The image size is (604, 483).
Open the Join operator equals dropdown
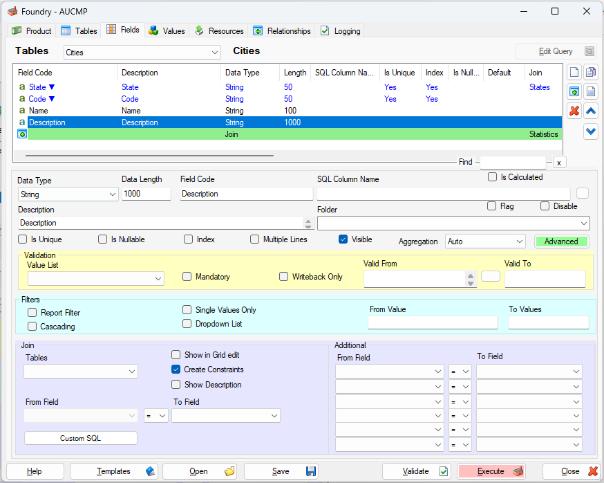(156, 415)
